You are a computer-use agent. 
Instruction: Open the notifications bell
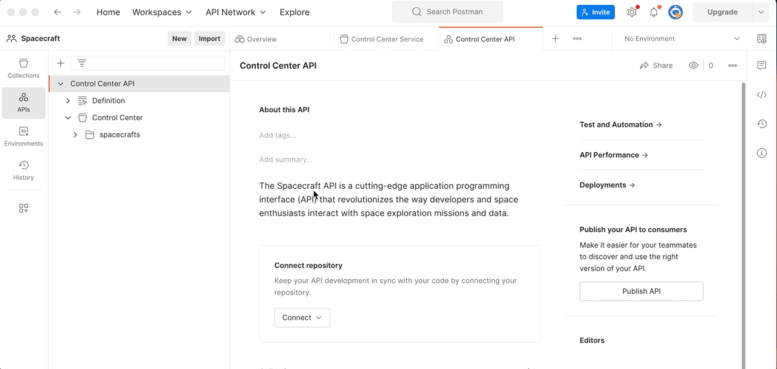[x=653, y=12]
